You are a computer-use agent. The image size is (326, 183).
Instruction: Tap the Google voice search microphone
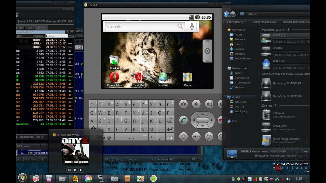(192, 26)
